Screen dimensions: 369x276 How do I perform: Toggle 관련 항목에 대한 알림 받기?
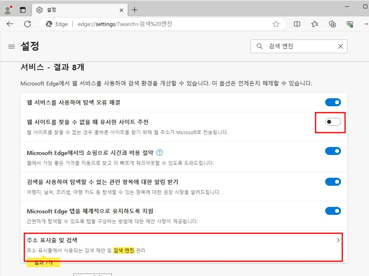[333, 182]
